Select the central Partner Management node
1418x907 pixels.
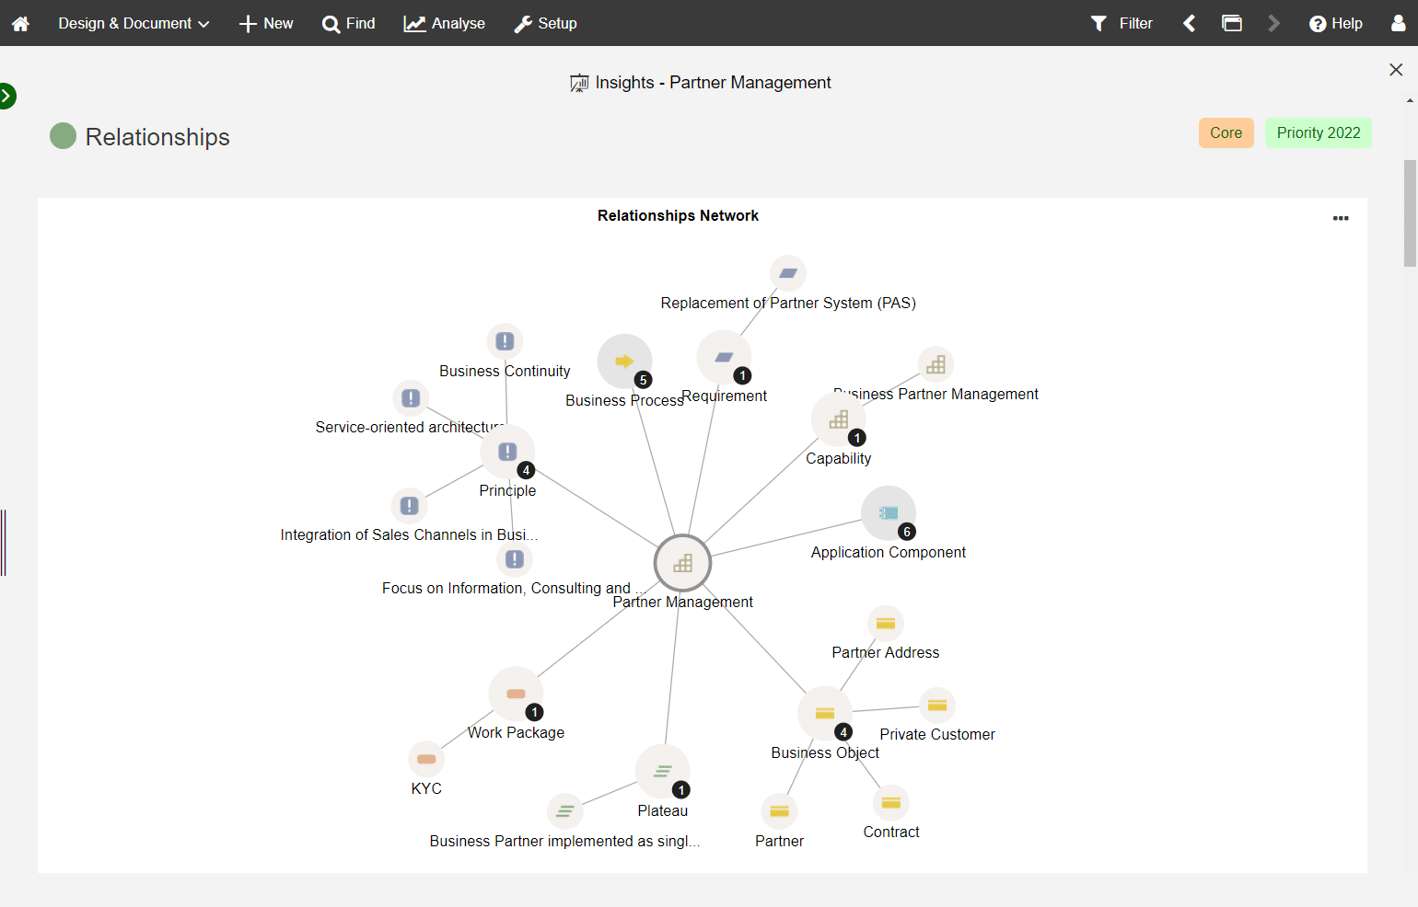(682, 563)
